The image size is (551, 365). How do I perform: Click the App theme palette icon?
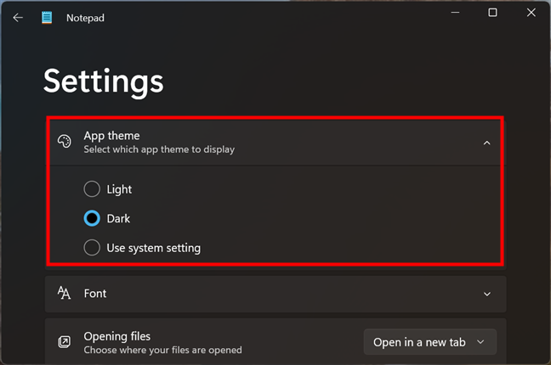coord(64,142)
